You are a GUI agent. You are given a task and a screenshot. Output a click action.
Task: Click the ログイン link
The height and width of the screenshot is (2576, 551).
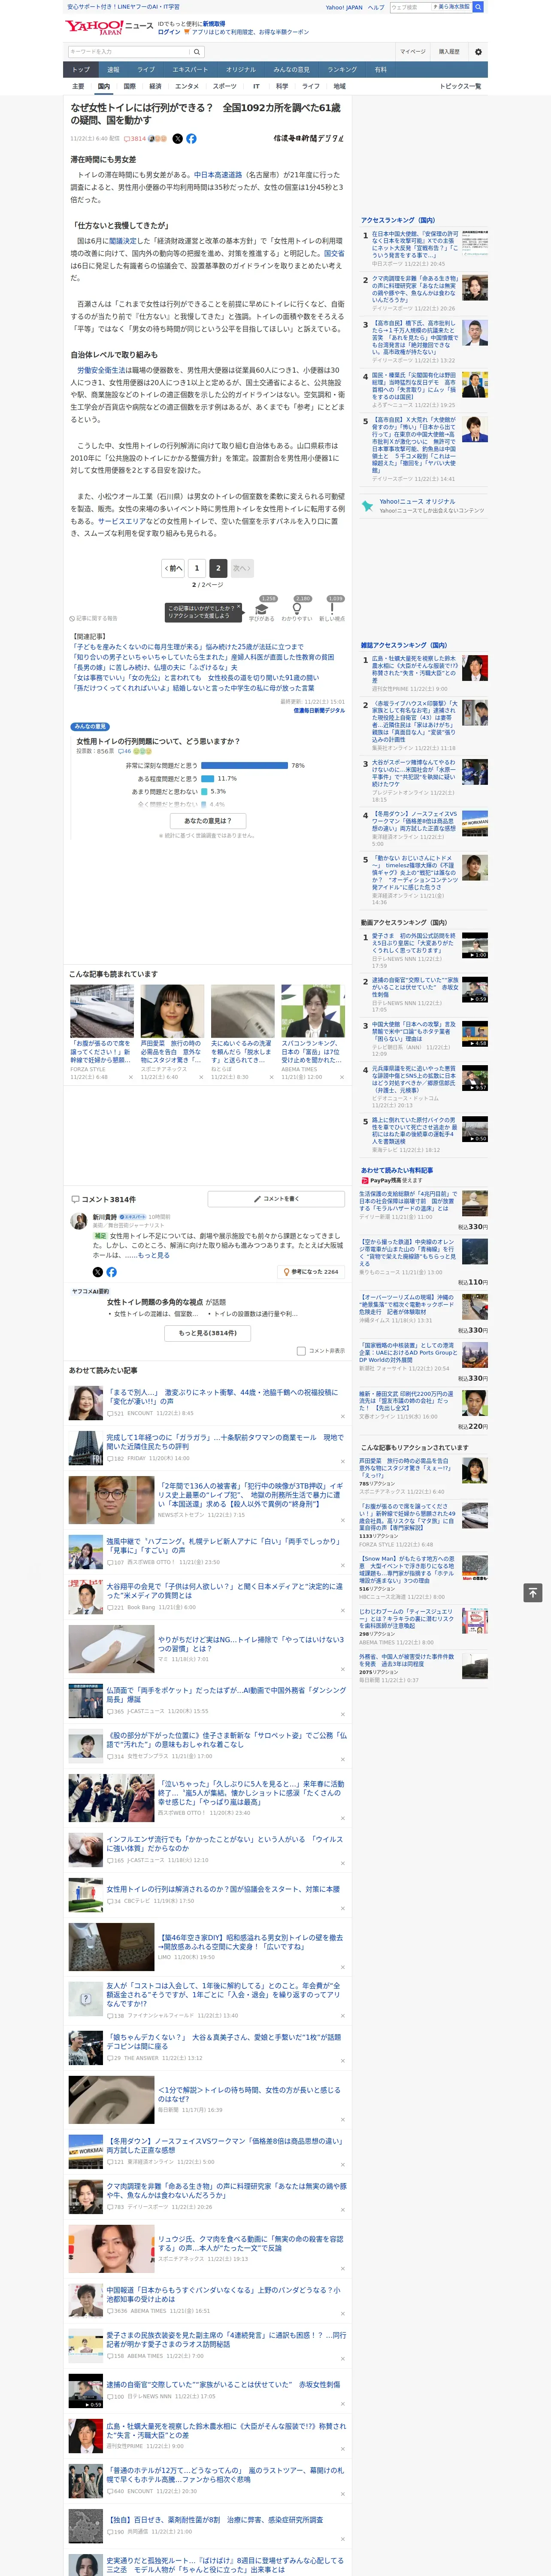[169, 32]
